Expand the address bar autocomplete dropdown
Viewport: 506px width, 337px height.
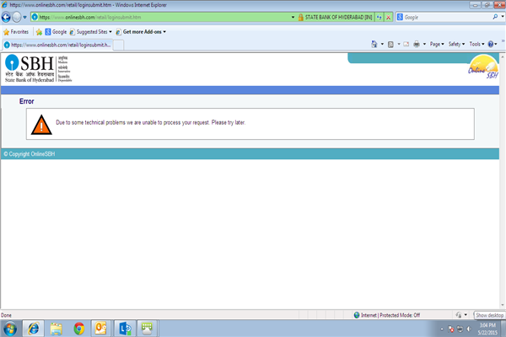tap(293, 17)
